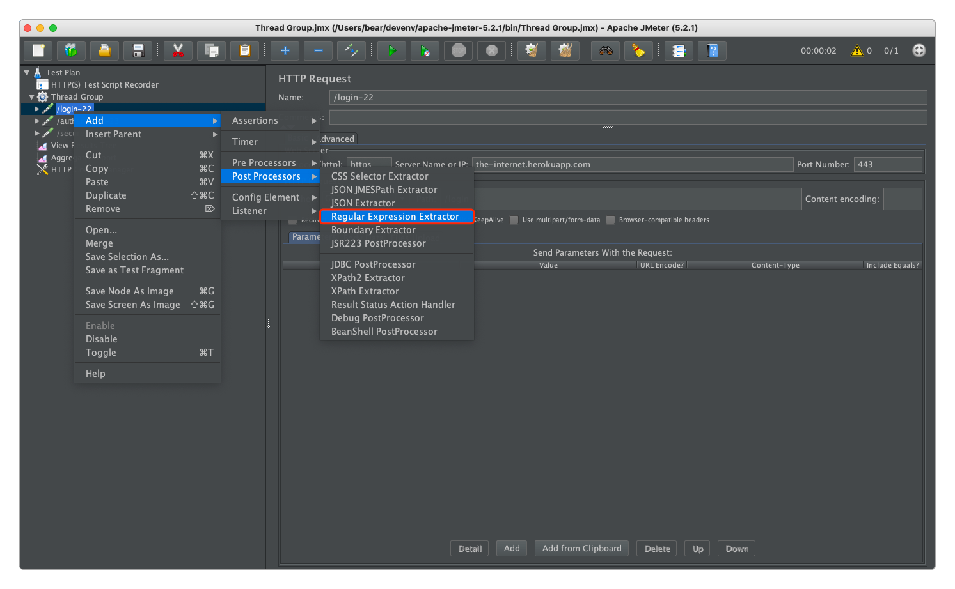Choose Disable from context menu

pyautogui.click(x=147, y=339)
